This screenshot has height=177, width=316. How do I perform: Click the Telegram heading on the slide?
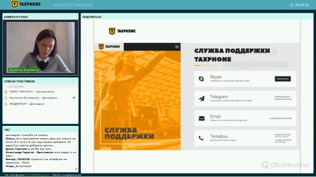click(219, 97)
